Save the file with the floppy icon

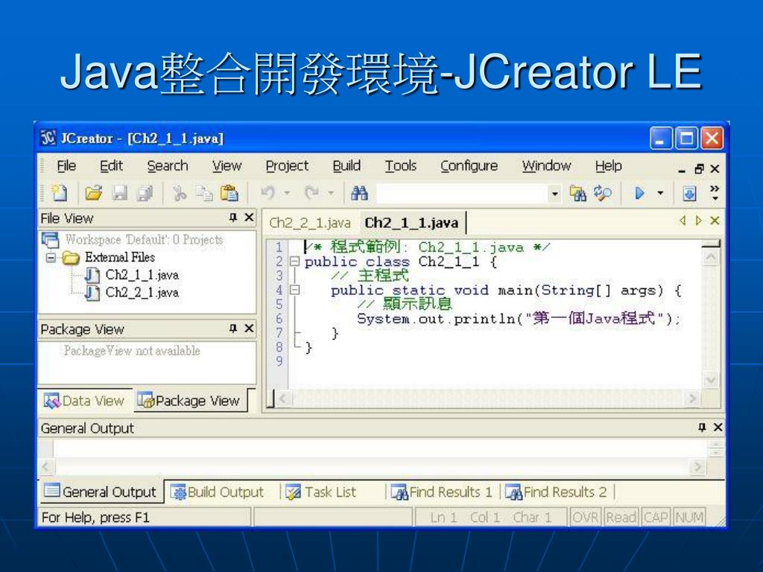[119, 193]
